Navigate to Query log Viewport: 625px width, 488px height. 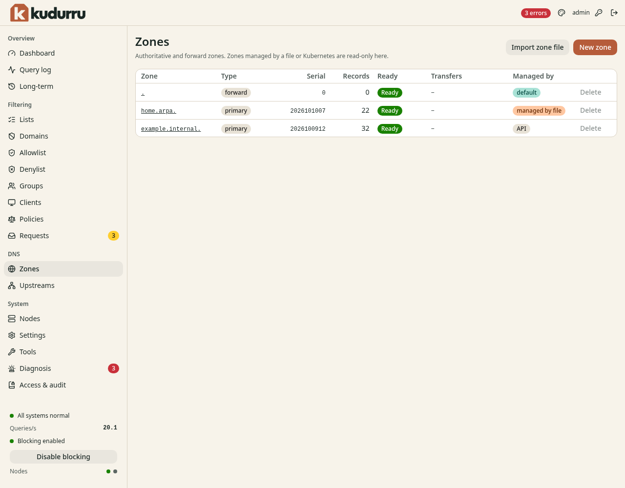coord(63,70)
